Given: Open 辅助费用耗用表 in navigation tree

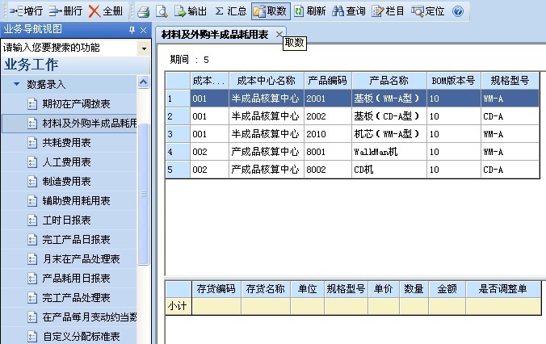Looking at the screenshot, I should [76, 200].
